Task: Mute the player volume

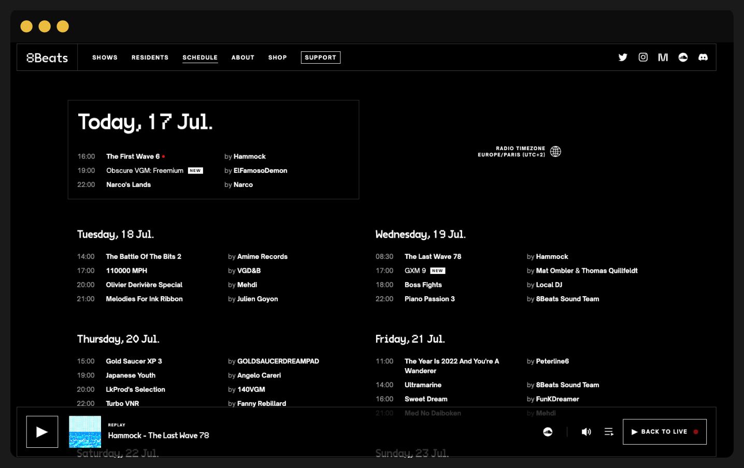Action: (586, 432)
